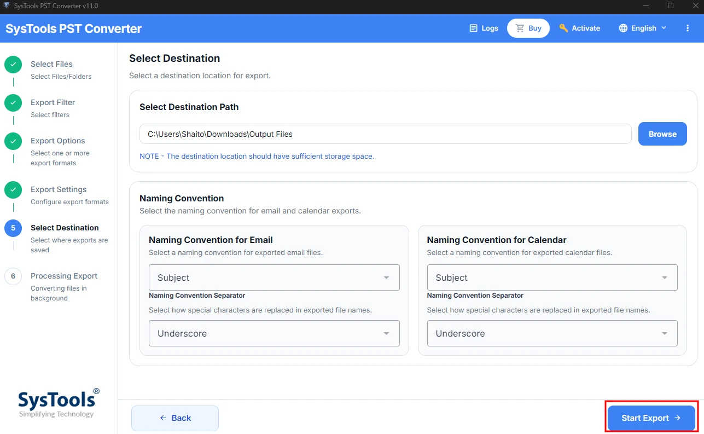Click the "Select Destination Path" heading
704x434 pixels.
(189, 107)
